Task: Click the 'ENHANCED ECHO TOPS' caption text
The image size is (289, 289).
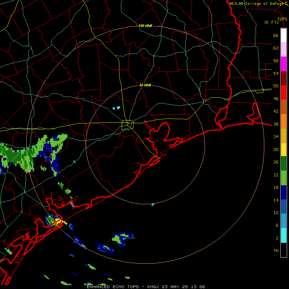Action: point(113,287)
